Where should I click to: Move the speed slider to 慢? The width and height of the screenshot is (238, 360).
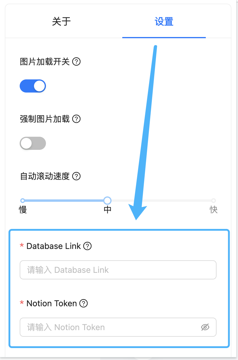(23, 201)
